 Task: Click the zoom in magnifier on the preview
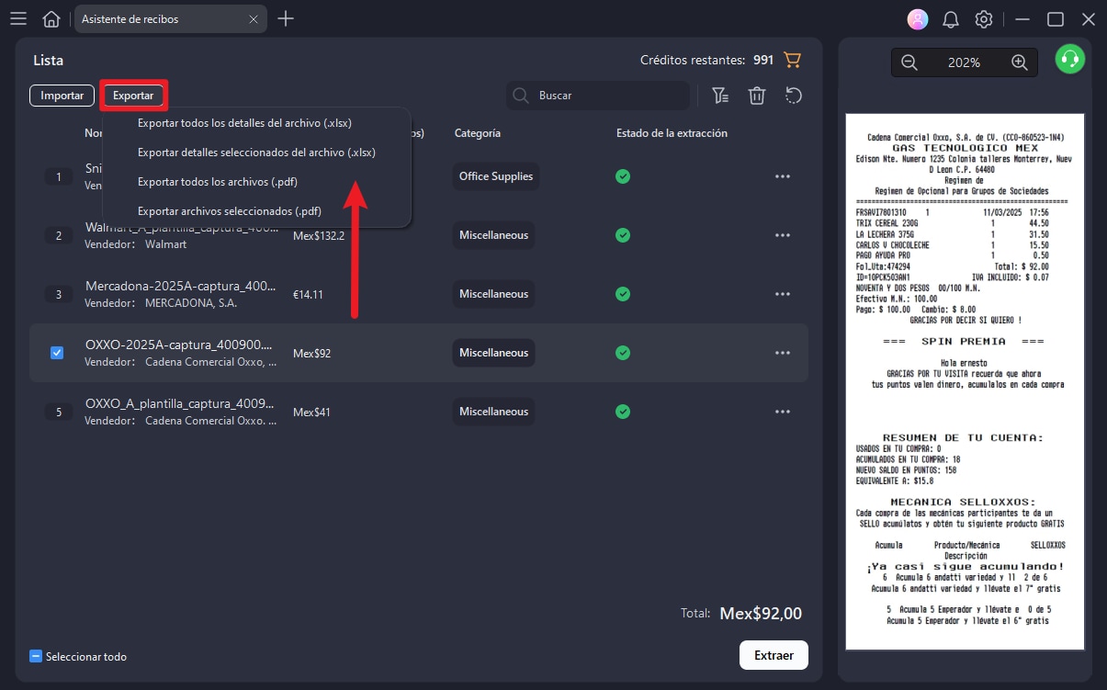point(1020,62)
